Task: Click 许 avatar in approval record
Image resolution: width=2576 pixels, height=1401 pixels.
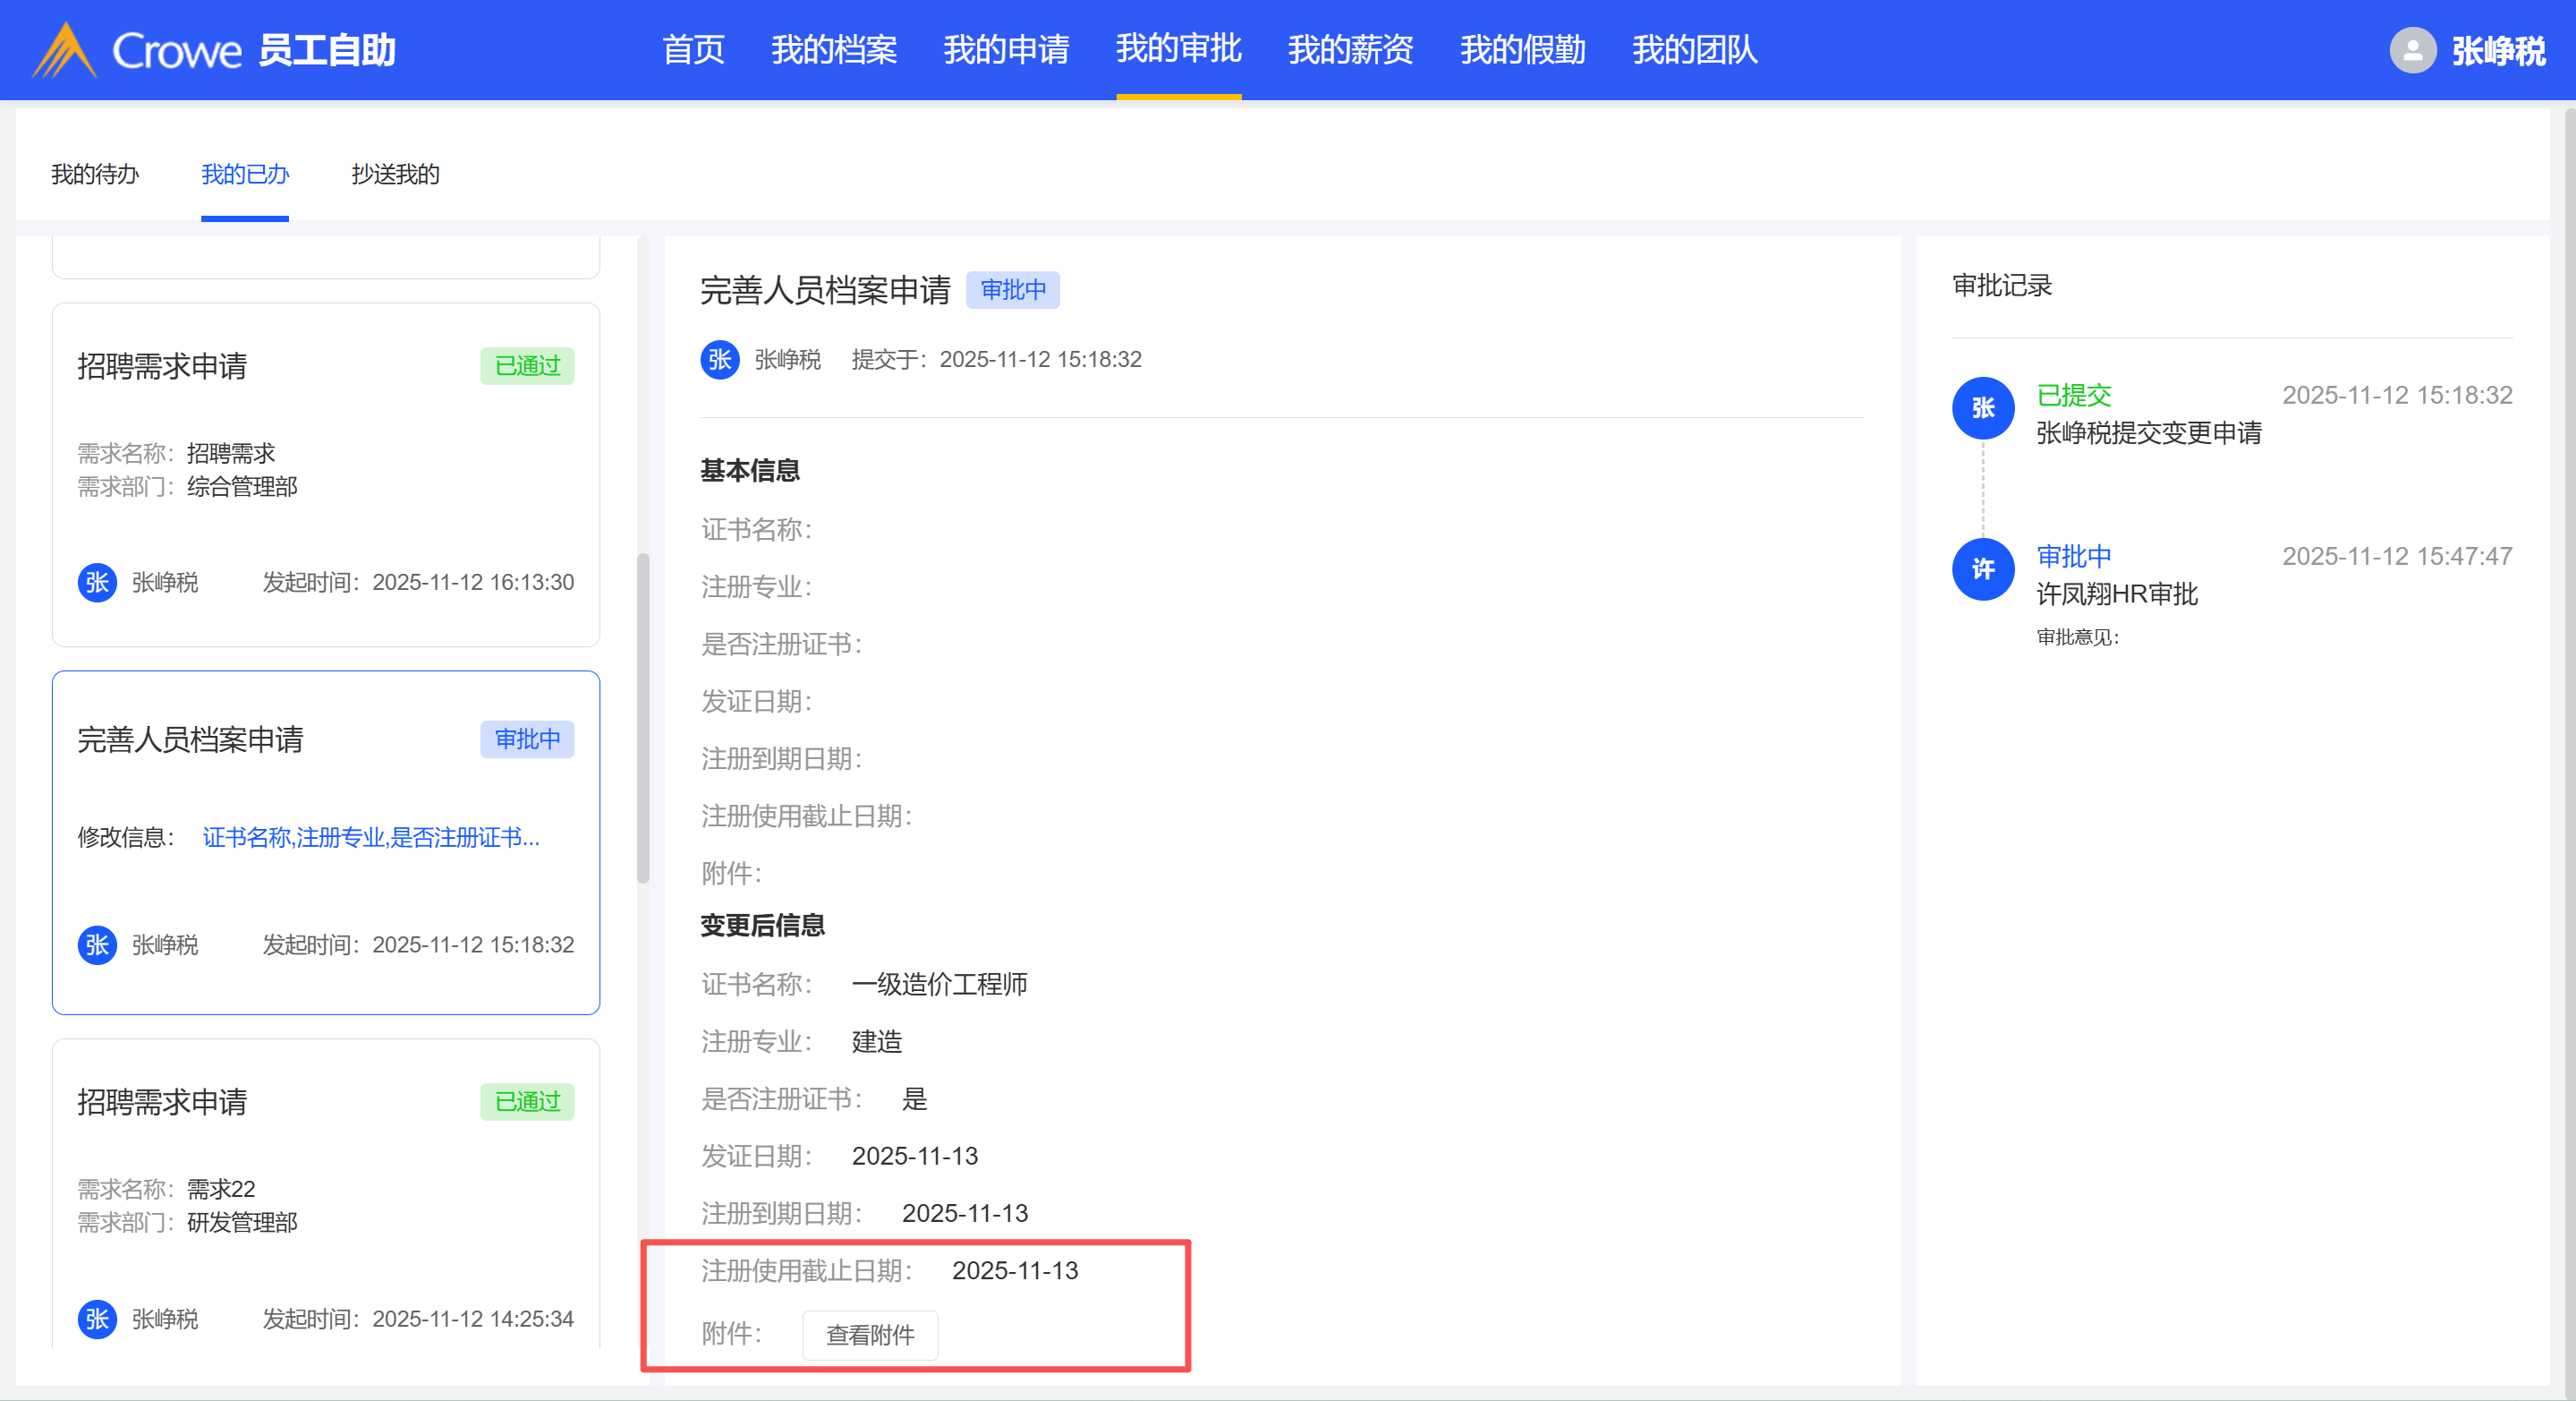Action: tap(1982, 569)
